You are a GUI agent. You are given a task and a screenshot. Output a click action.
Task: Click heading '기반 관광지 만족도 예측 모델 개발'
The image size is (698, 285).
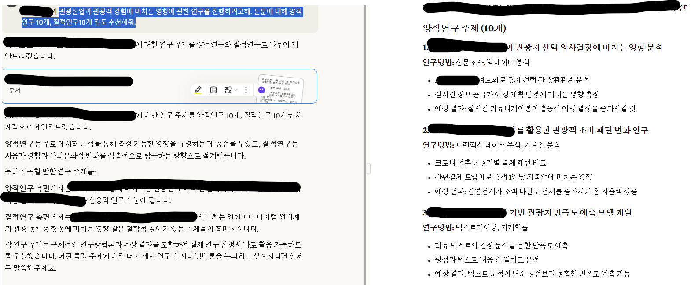pyautogui.click(x=570, y=213)
